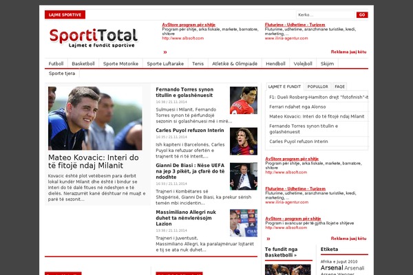Focus the Kerko search field
Image resolution: width=413 pixels, height=275 pixels.
(326, 14)
